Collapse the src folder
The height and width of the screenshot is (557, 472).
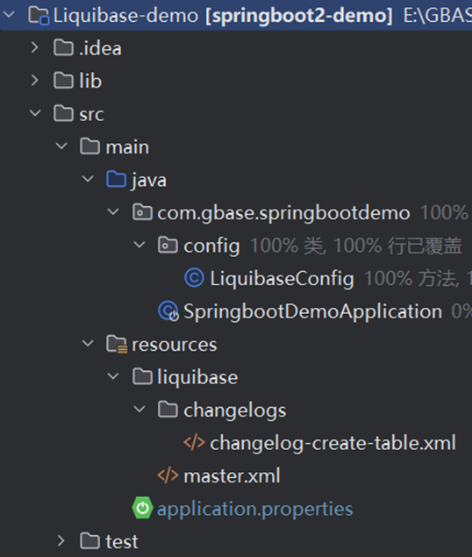pos(35,113)
